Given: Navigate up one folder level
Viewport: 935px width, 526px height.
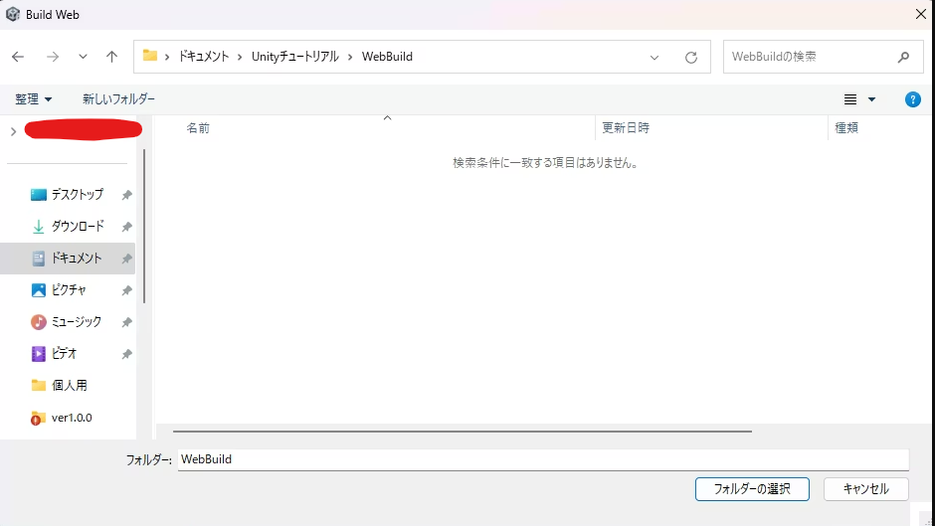Looking at the screenshot, I should (x=111, y=57).
